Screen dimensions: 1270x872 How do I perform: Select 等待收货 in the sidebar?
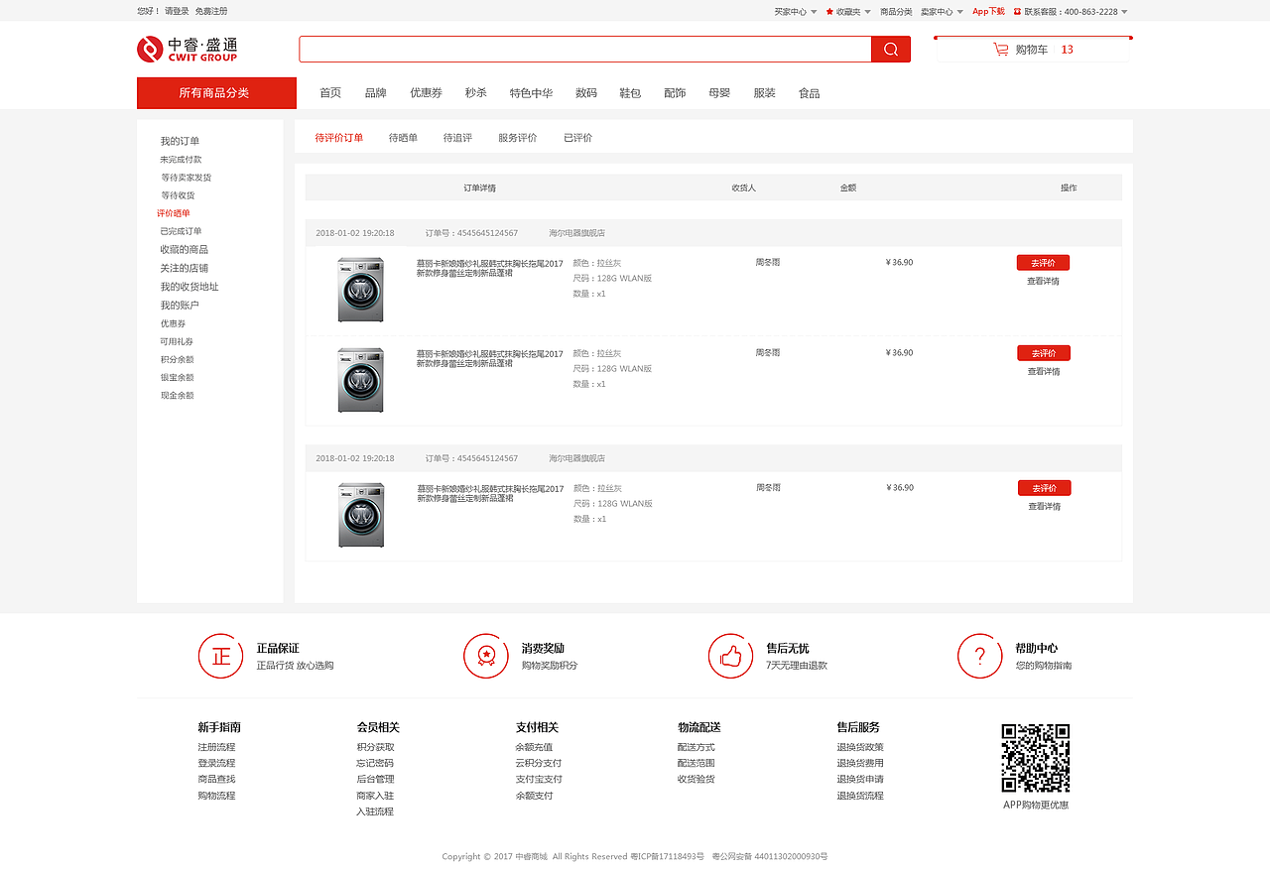tap(178, 195)
